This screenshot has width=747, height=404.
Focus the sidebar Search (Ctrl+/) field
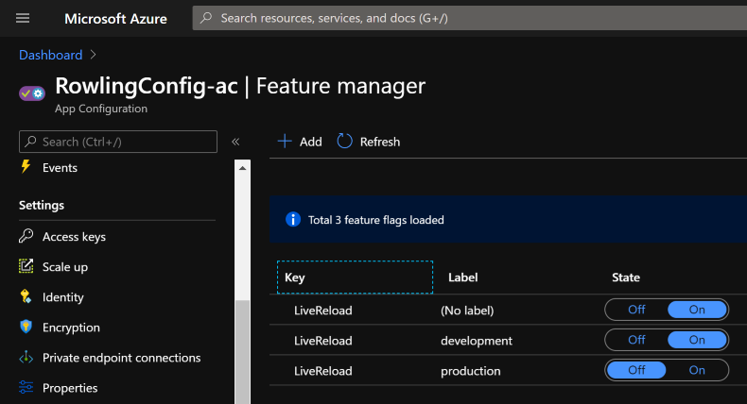click(x=118, y=142)
